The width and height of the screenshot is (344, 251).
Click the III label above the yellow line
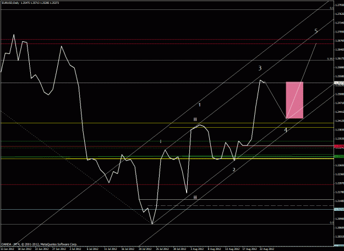pyautogui.click(x=195, y=119)
